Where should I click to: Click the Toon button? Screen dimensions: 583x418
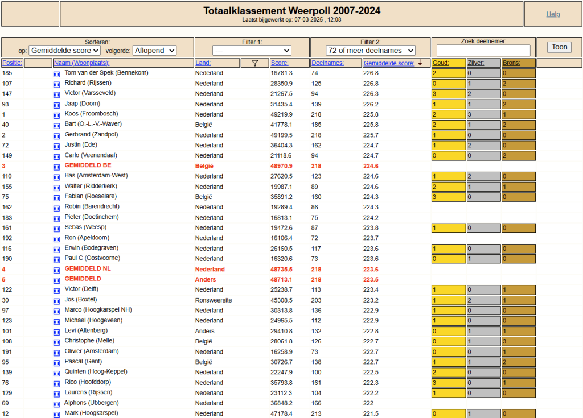point(559,47)
